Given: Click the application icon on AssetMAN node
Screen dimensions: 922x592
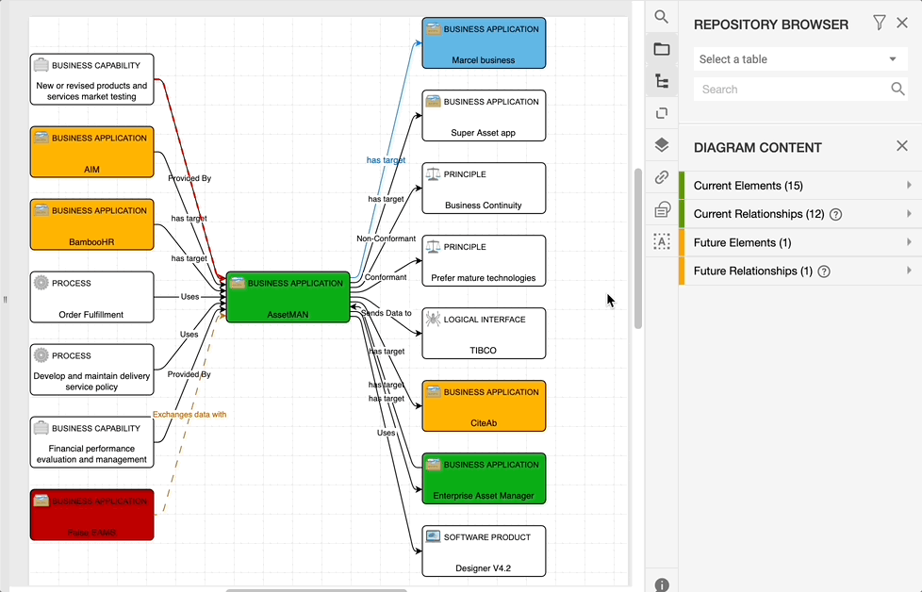Looking at the screenshot, I should pos(237,283).
